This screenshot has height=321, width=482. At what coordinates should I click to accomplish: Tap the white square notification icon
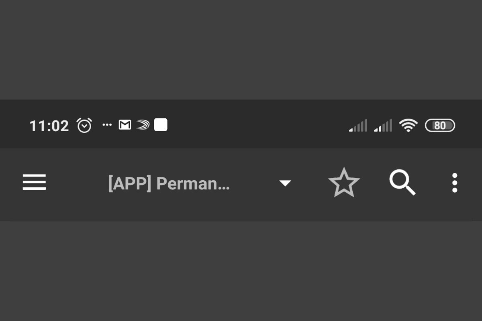coord(160,125)
